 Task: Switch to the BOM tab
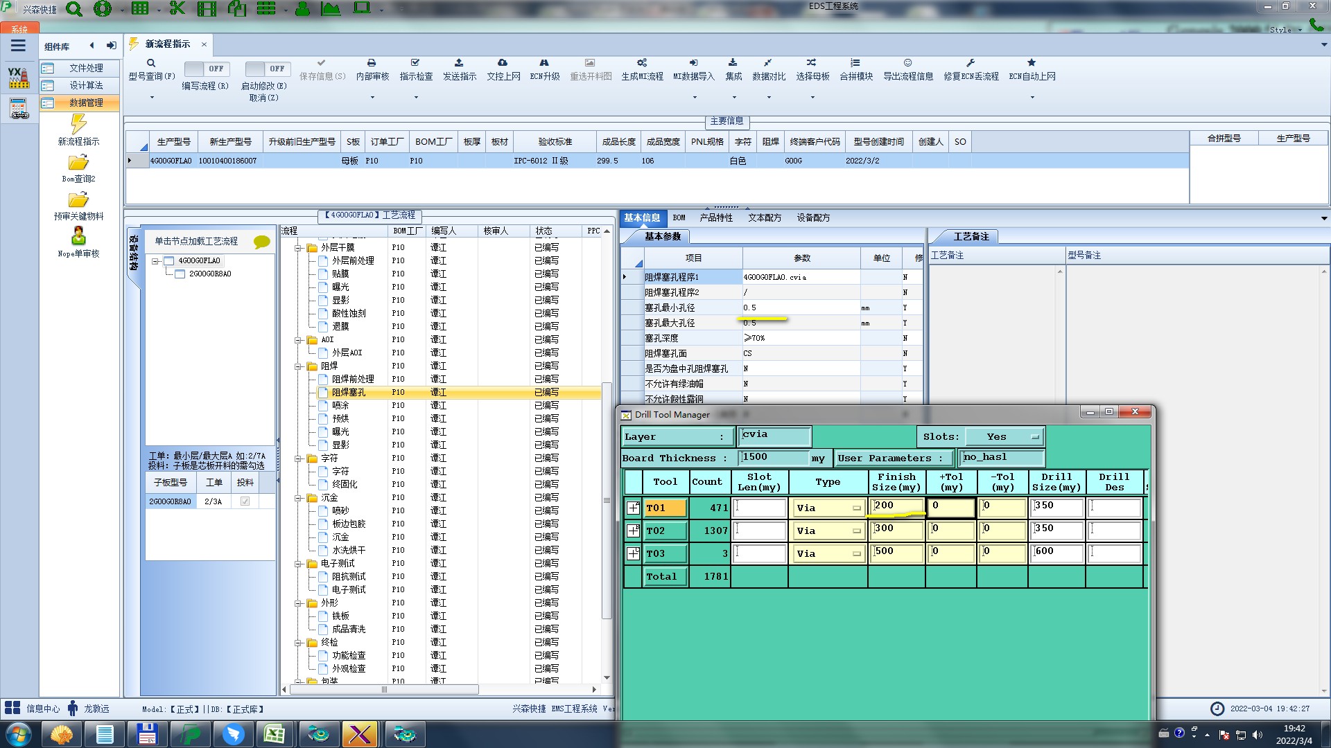pyautogui.click(x=679, y=217)
